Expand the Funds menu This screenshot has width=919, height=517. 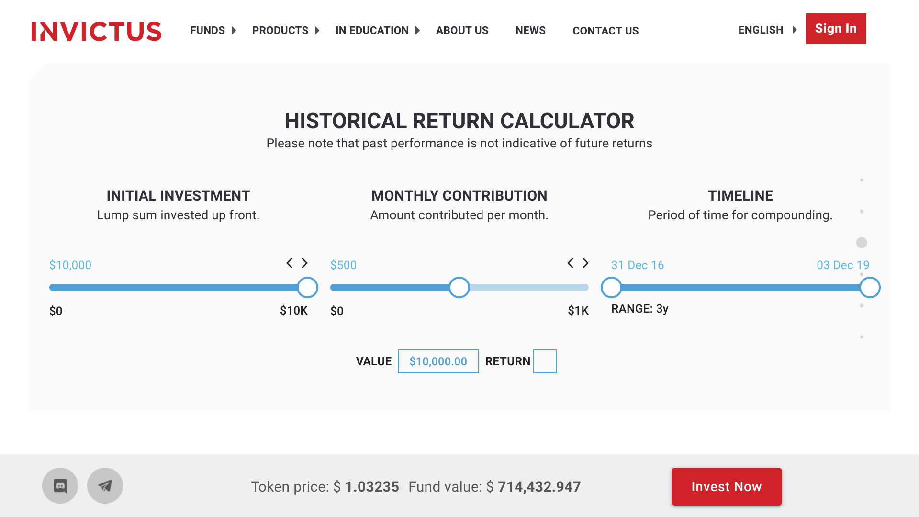point(213,31)
